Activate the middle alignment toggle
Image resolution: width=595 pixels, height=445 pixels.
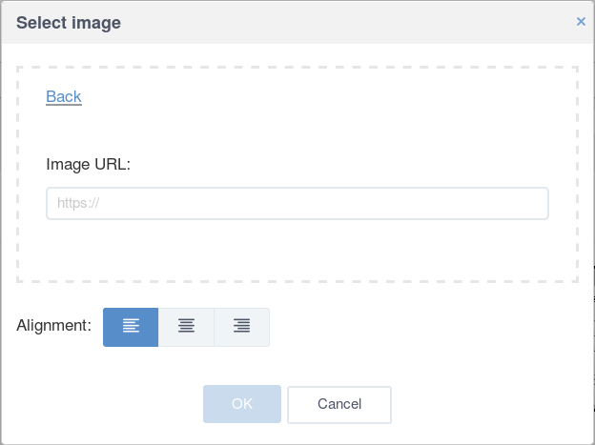186,327
